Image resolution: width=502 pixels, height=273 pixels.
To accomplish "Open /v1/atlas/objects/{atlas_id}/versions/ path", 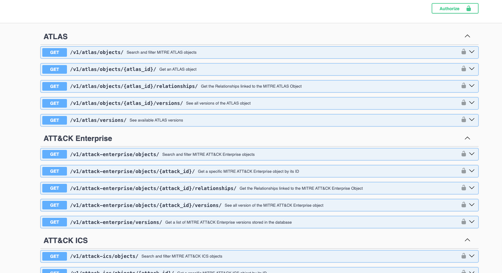I will pyautogui.click(x=127, y=103).
